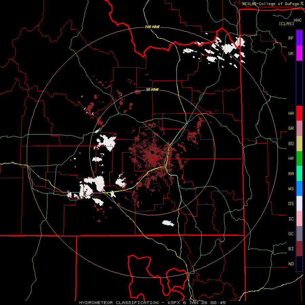Click the 'DS' legend label

291,204
